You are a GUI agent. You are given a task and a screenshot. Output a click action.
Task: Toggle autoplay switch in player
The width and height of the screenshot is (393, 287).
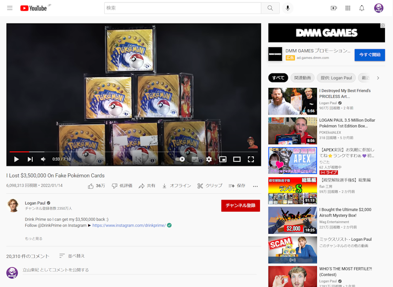point(182,159)
